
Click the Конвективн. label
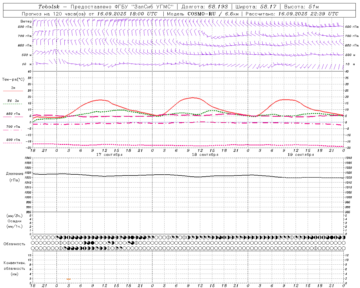14,263
